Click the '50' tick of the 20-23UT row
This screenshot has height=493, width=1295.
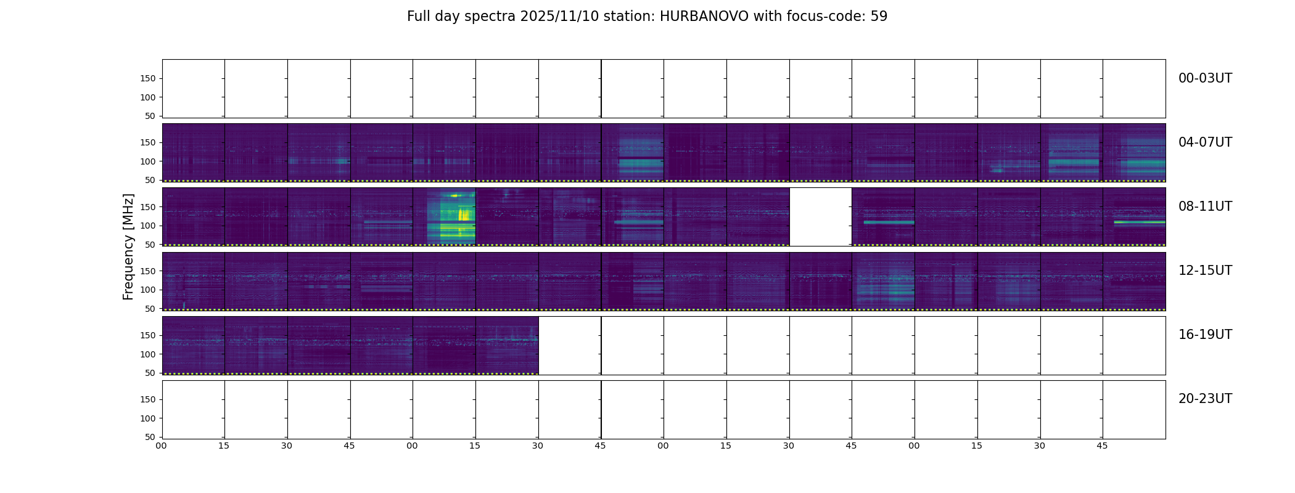point(150,437)
